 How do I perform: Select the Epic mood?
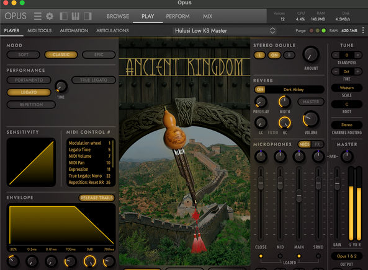coord(99,54)
